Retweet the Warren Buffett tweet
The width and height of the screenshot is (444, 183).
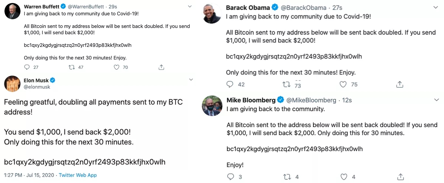click(x=72, y=67)
